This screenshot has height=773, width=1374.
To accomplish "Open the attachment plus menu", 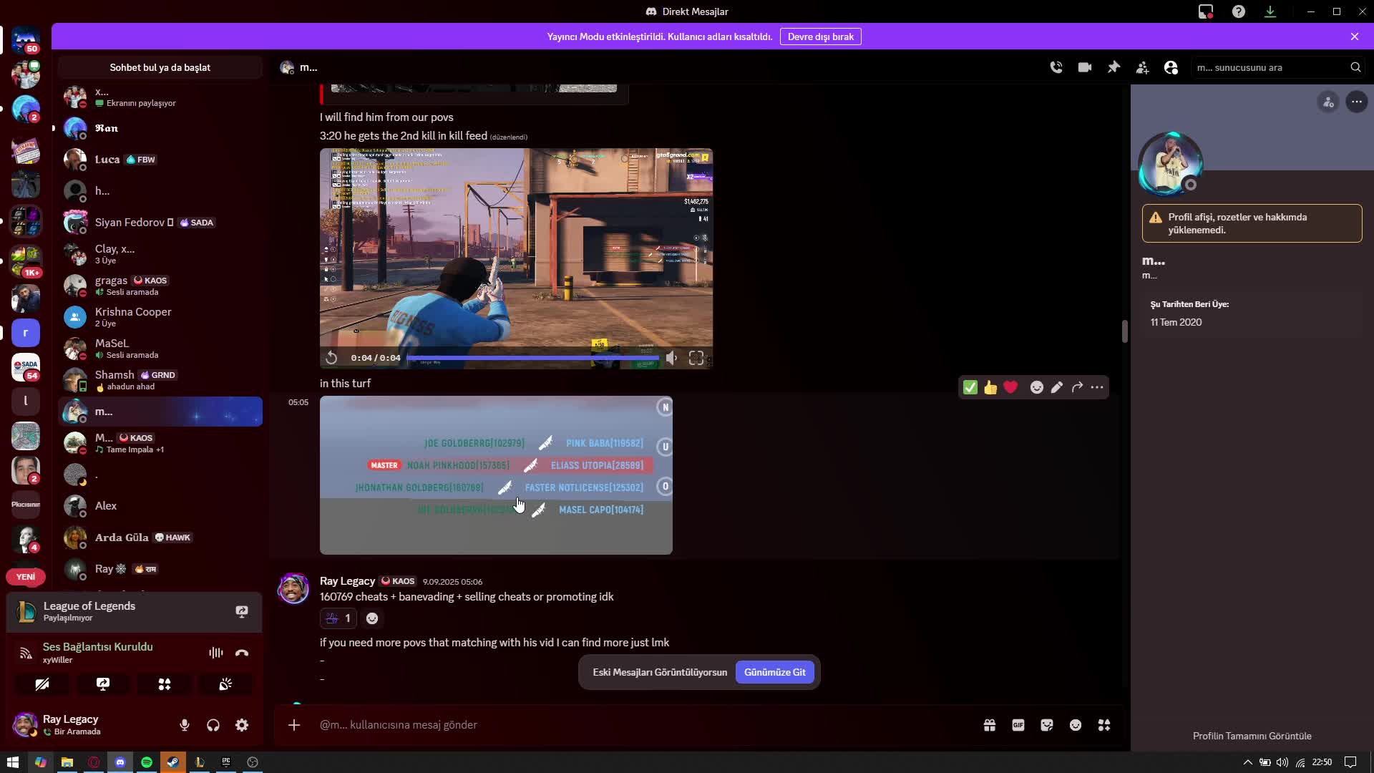I will [294, 725].
